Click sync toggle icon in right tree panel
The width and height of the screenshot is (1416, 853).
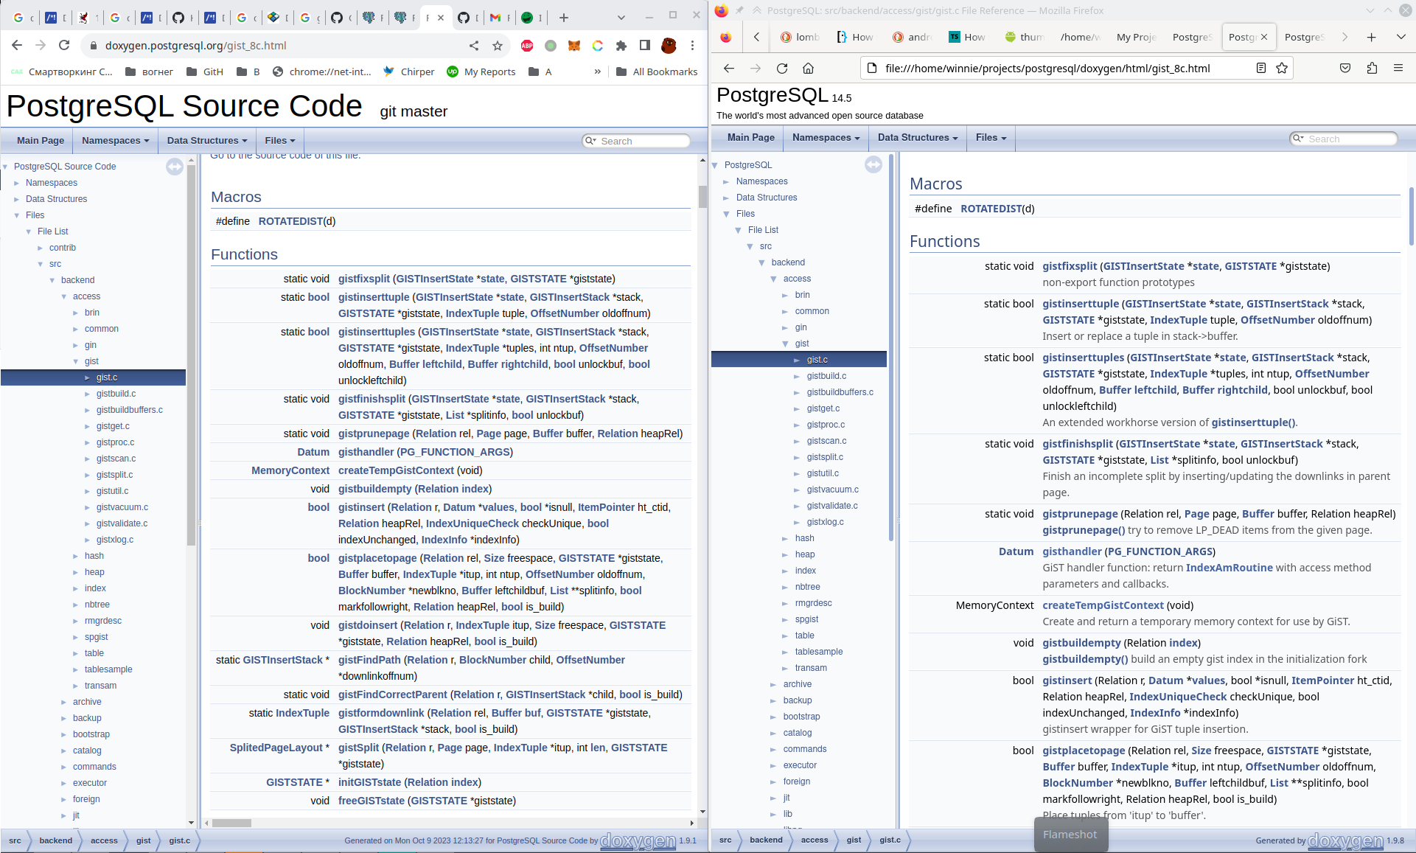tap(873, 165)
